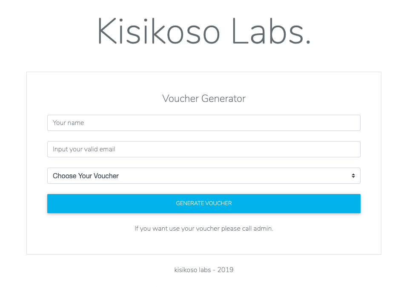404x287 pixels.
Task: Click '2019' in the footer text
Action: tap(226, 270)
